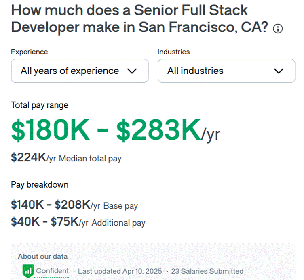This screenshot has width=304, height=280.
Task: Click the chevron arrow in Experience dropdown
Action: (x=132, y=71)
